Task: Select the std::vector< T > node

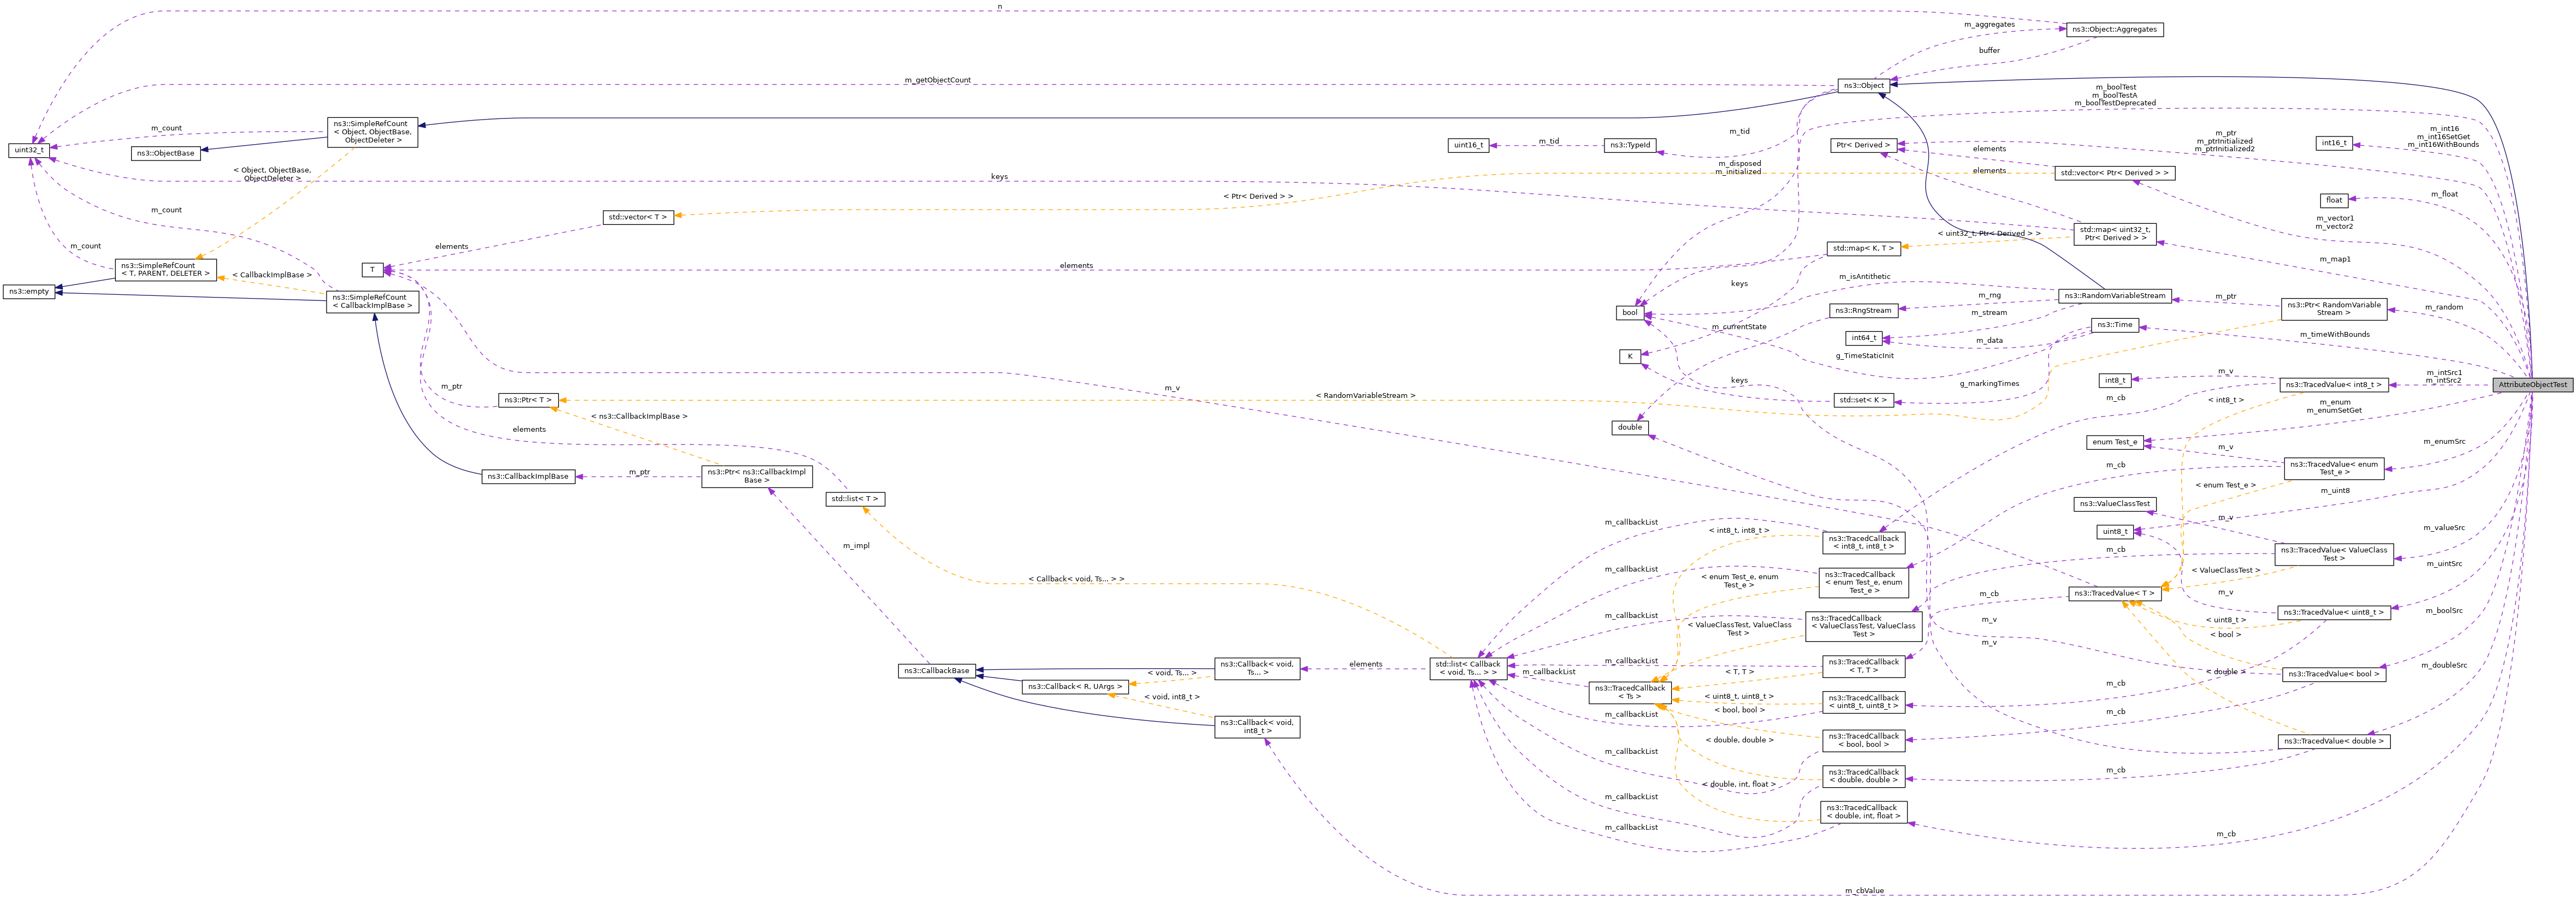Action: [638, 217]
